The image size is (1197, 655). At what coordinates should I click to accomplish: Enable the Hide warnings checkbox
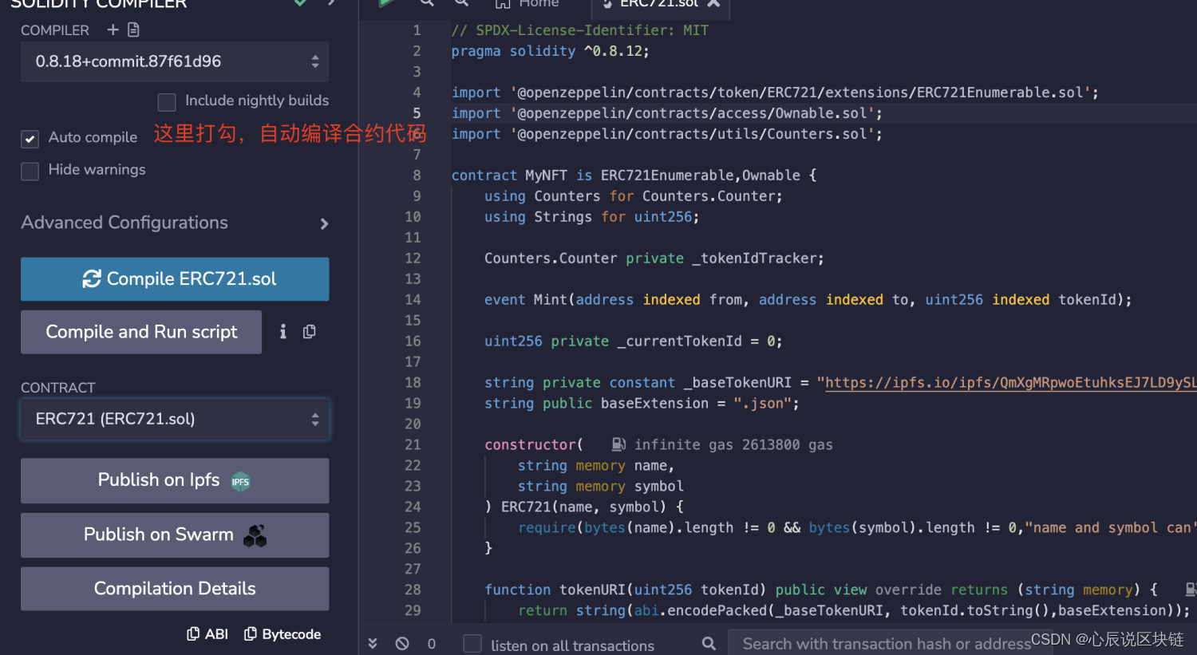(30, 171)
